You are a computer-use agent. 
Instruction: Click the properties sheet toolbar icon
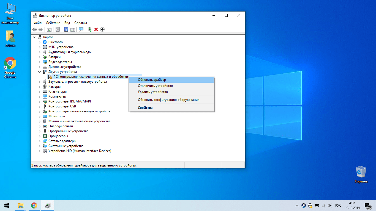[x=58, y=29]
